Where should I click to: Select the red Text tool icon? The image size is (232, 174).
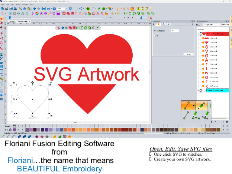(x=3, y=14)
